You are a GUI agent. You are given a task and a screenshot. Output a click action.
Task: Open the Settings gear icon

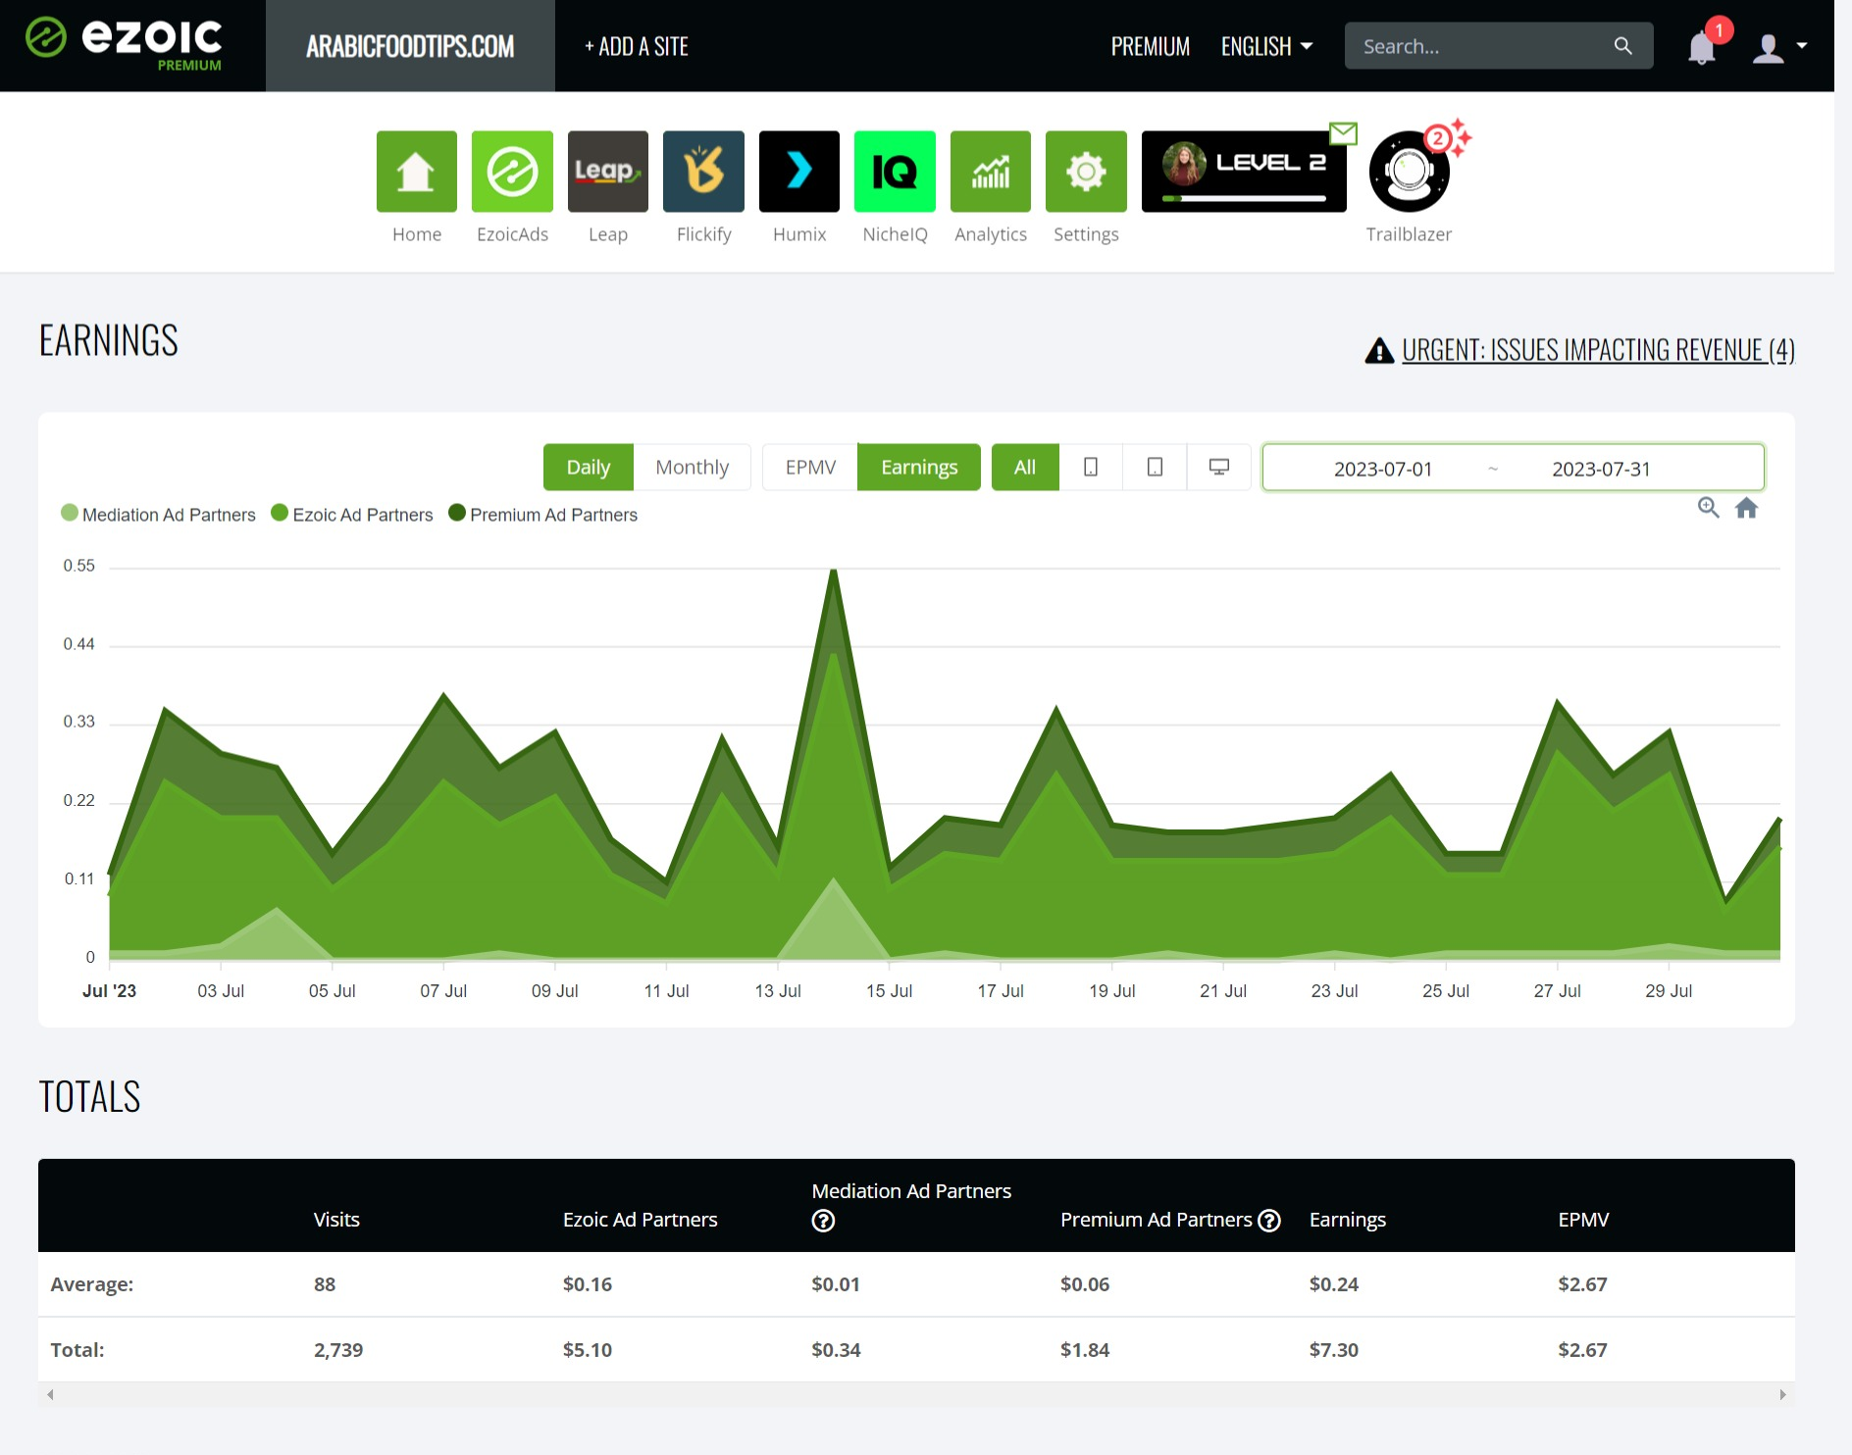click(1086, 172)
